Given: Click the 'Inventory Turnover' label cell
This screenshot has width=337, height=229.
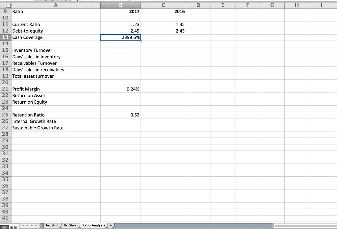Looking at the screenshot, I should click(56, 50).
